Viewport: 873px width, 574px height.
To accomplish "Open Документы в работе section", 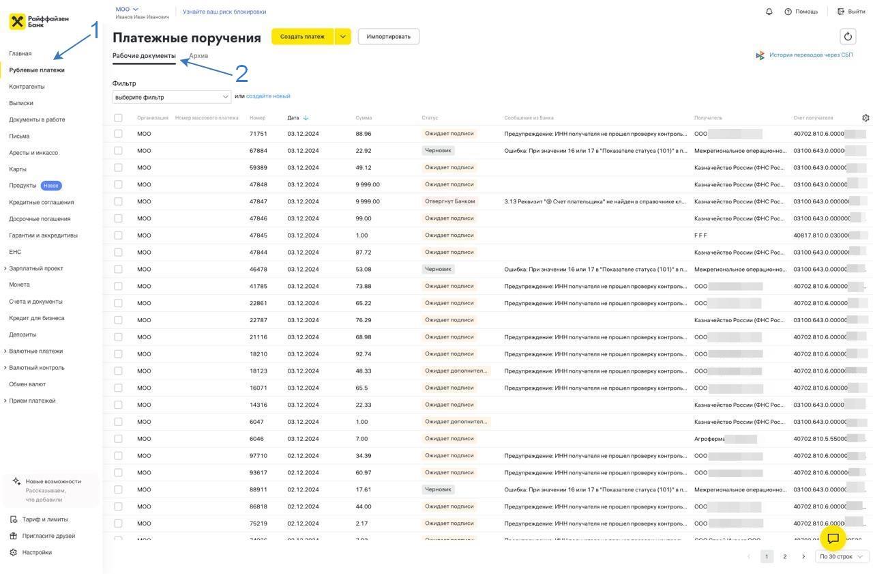I will (37, 119).
